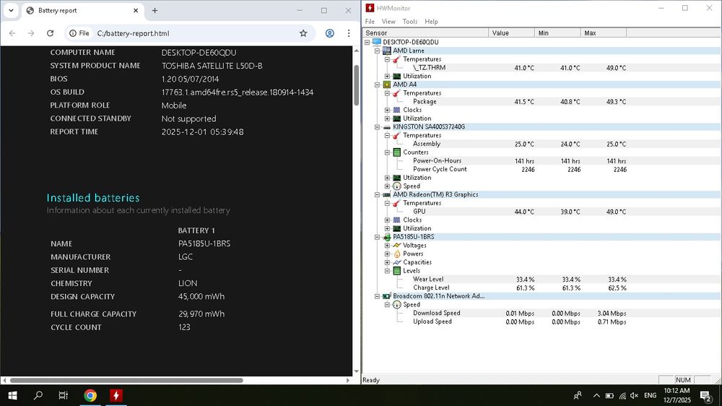
Task: Expand Utilization under AMD Larne
Action: pos(387,76)
